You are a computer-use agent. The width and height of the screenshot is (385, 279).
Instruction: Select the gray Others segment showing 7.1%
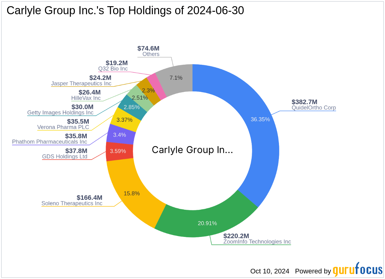pos(176,78)
